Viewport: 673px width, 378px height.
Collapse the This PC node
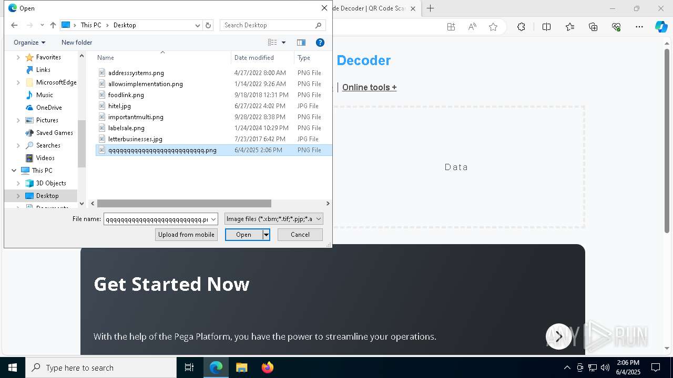(x=14, y=171)
